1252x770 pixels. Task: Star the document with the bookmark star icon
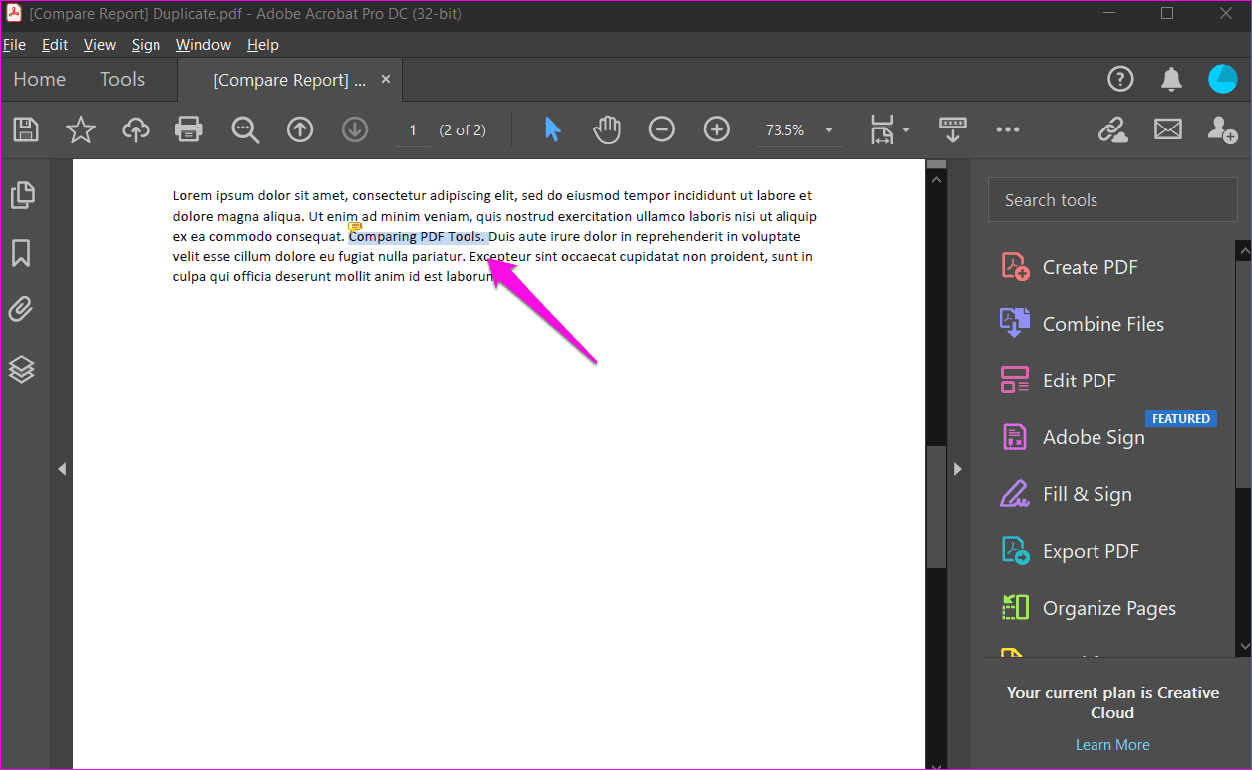81,129
